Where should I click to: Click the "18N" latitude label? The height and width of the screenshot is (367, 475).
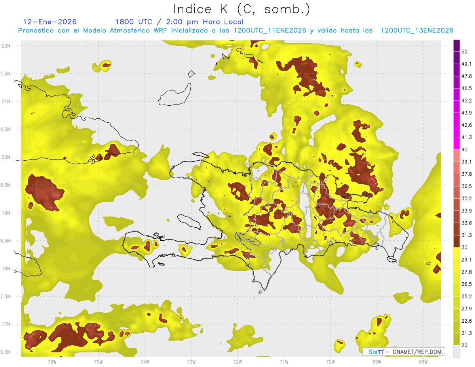point(6,268)
